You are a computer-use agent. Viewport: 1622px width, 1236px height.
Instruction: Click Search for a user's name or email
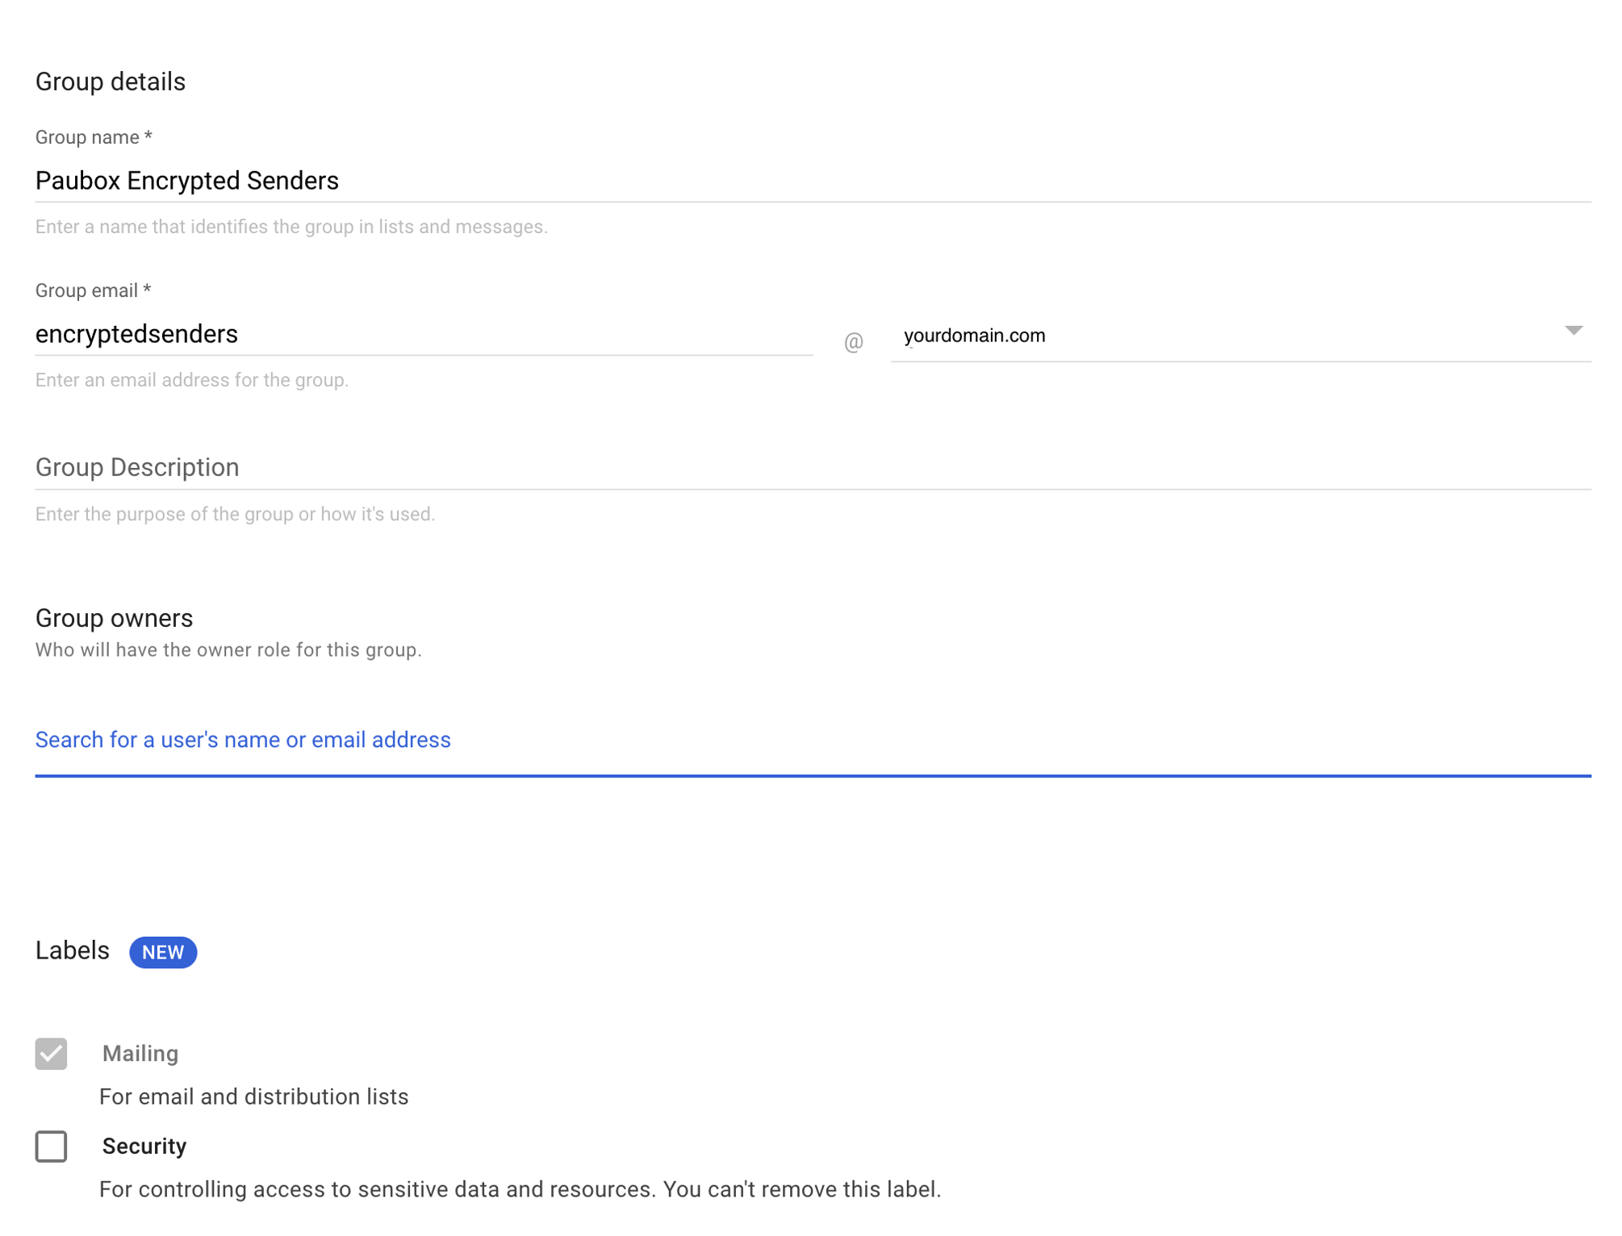click(x=242, y=740)
